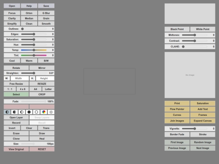The height and width of the screenshot is (164, 219).
Task: Add Grain to the image
Action: [x=46, y=18]
